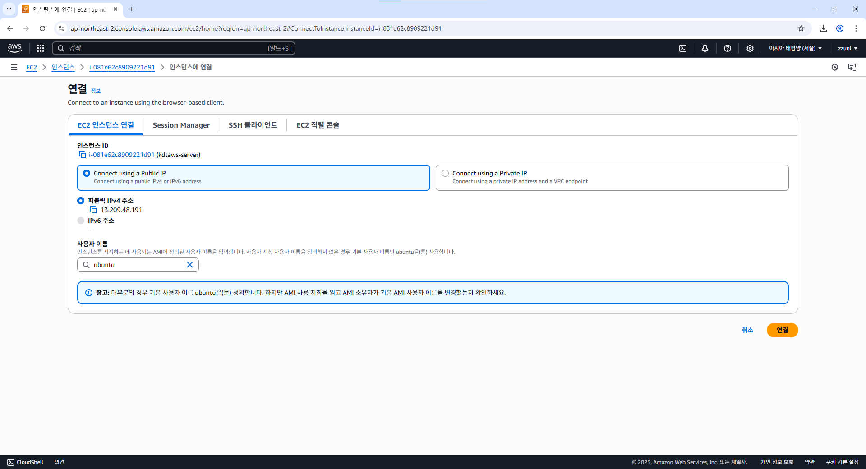Image resolution: width=866 pixels, height=469 pixels.
Task: Open 쿠키 기본 설정 in the footer
Action: pyautogui.click(x=843, y=462)
